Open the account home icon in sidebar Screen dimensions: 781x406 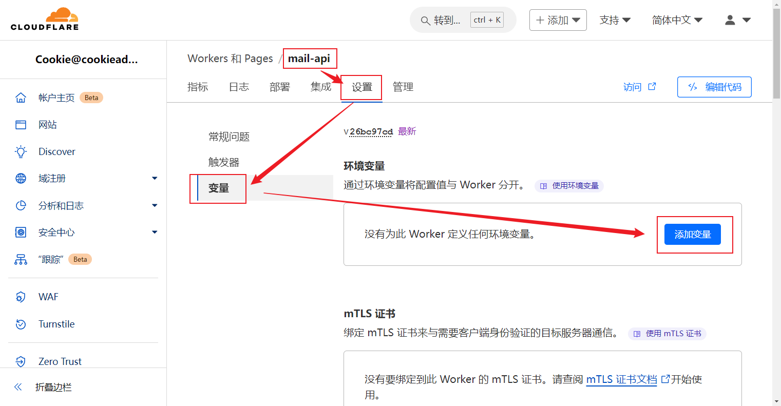[x=21, y=98]
